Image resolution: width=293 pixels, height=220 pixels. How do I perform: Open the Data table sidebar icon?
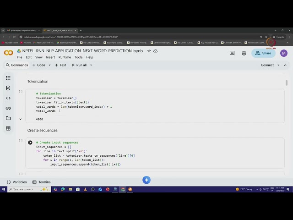coord(8,128)
